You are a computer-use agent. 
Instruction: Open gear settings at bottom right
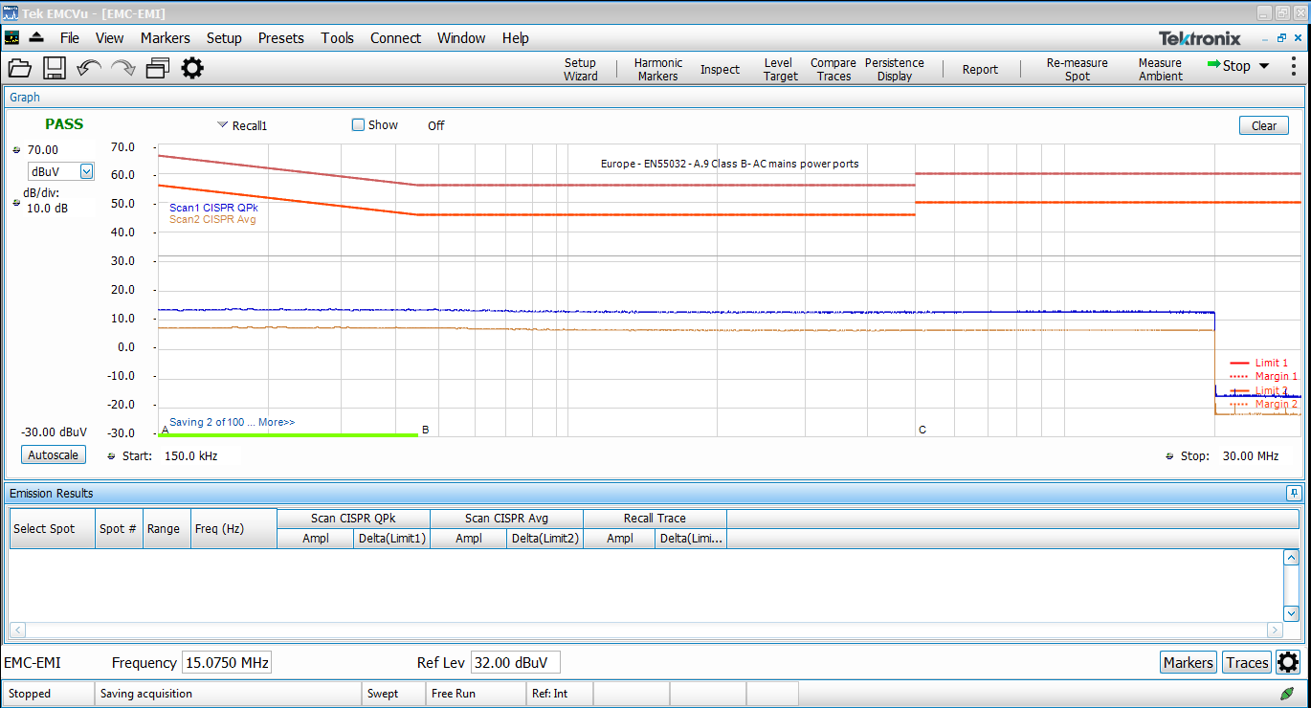[1288, 662]
